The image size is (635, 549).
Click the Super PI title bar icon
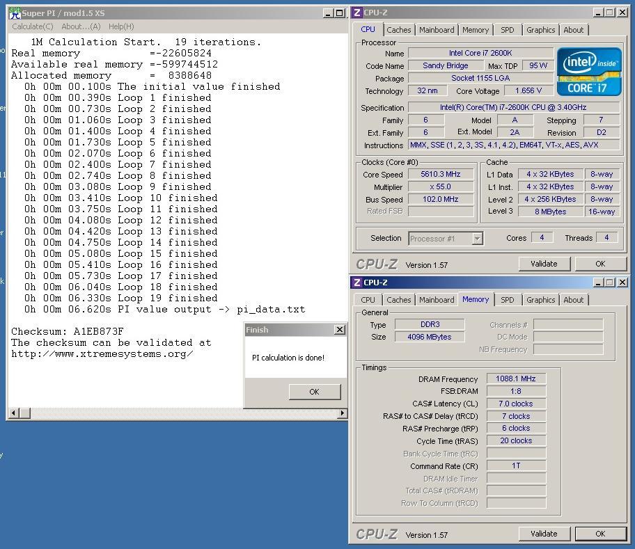(x=15, y=13)
